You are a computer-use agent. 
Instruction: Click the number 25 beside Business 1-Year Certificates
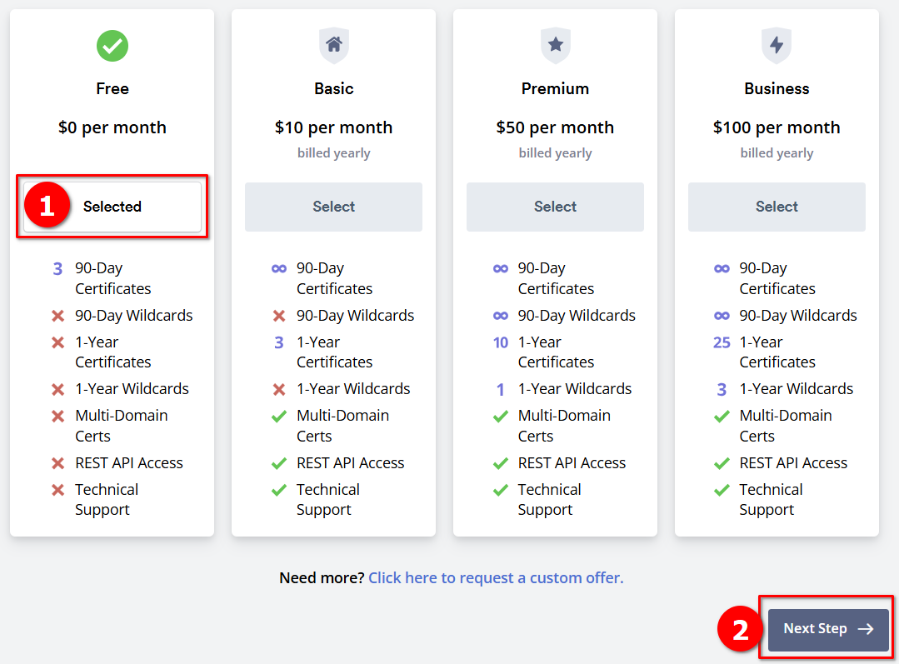coord(722,343)
